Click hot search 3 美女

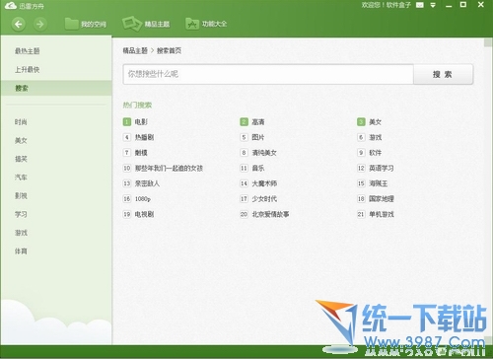point(370,122)
